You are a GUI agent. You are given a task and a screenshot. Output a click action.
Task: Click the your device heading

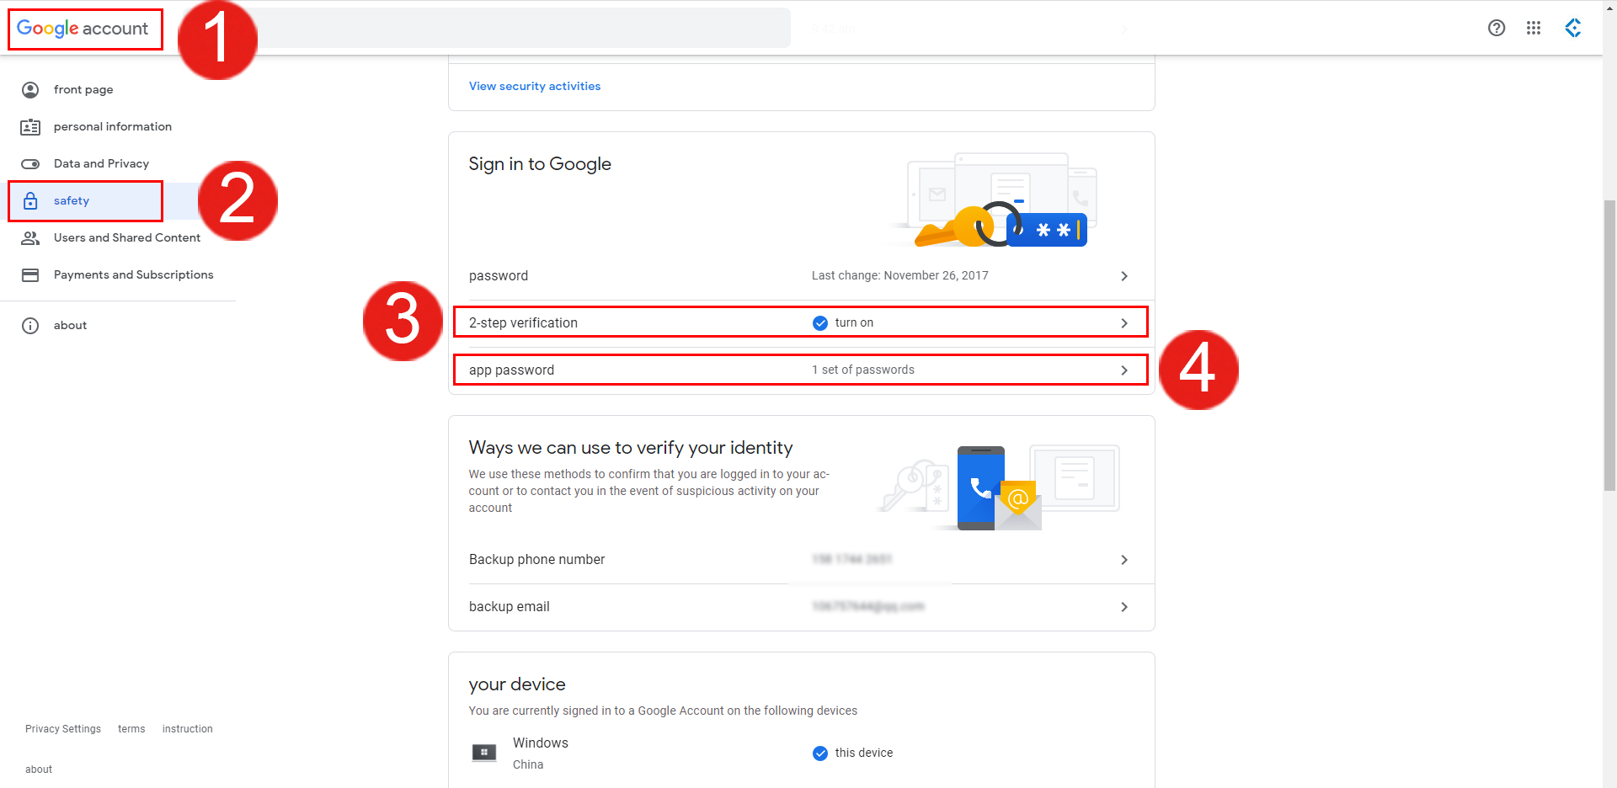click(517, 684)
